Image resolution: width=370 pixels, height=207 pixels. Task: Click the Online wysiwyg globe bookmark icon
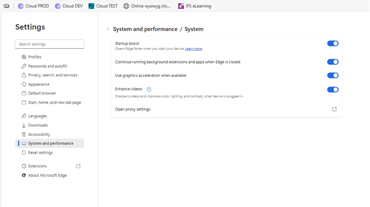coord(126,6)
